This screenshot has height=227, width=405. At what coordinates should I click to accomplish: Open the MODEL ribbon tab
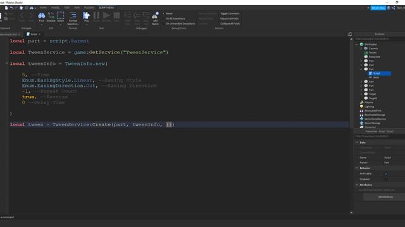pos(55,8)
